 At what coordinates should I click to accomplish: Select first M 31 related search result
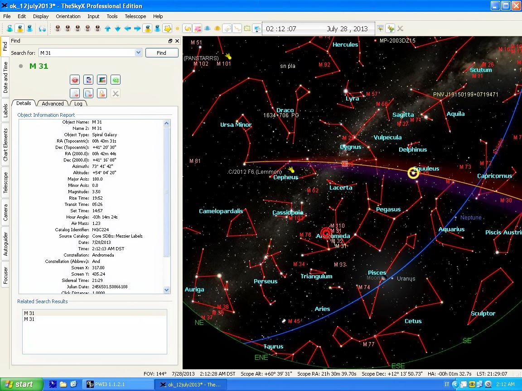(29, 313)
